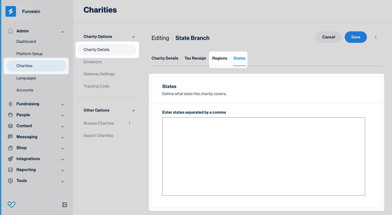Switch to the Tax Receipt tab
The width and height of the screenshot is (392, 215).
point(195,58)
